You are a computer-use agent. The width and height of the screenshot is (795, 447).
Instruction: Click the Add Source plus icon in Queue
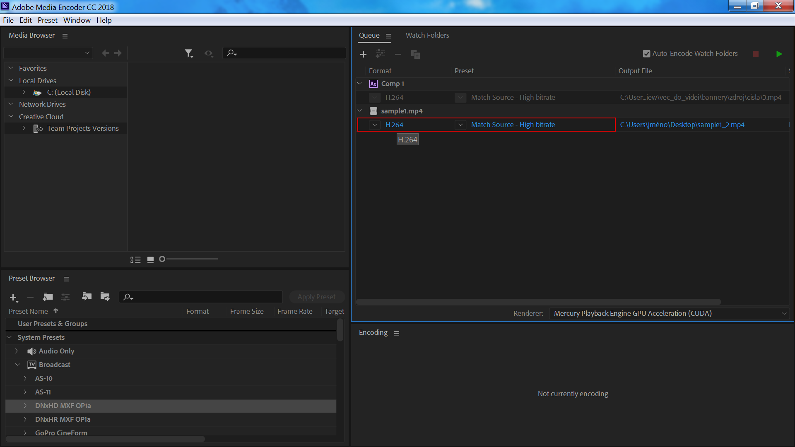click(x=363, y=54)
